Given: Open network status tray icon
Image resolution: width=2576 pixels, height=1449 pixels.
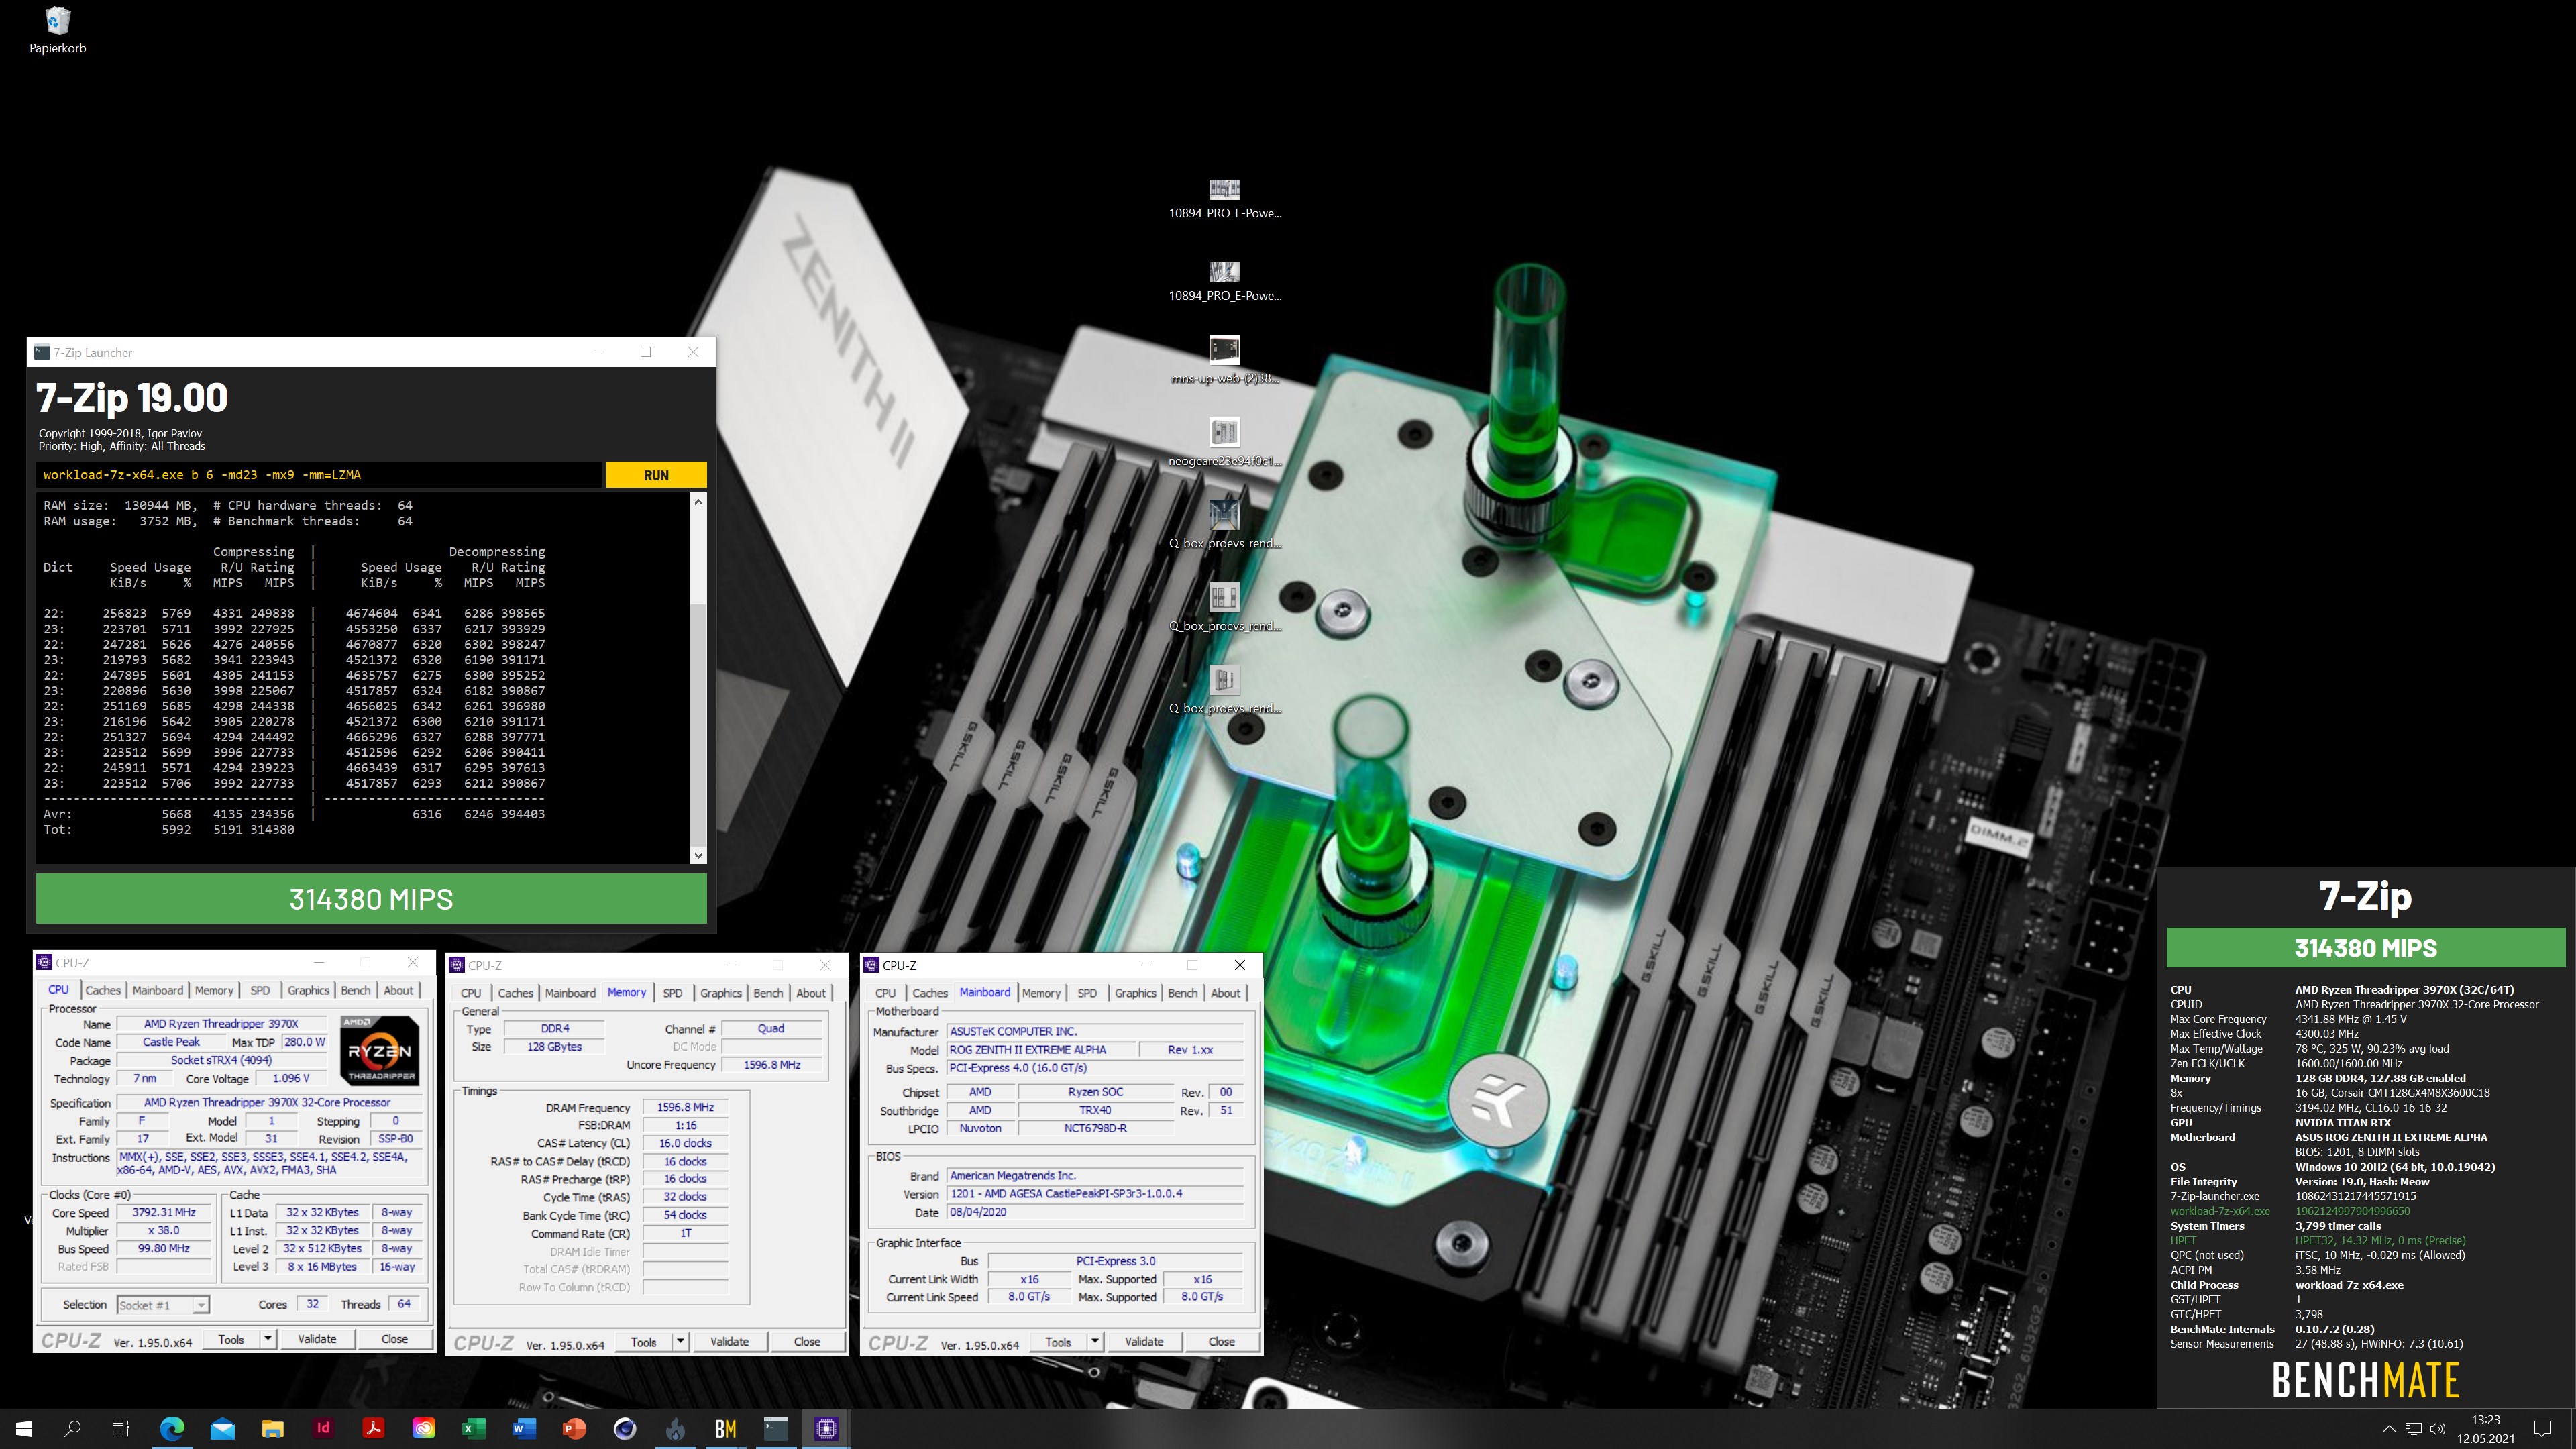Looking at the screenshot, I should point(2413,1428).
